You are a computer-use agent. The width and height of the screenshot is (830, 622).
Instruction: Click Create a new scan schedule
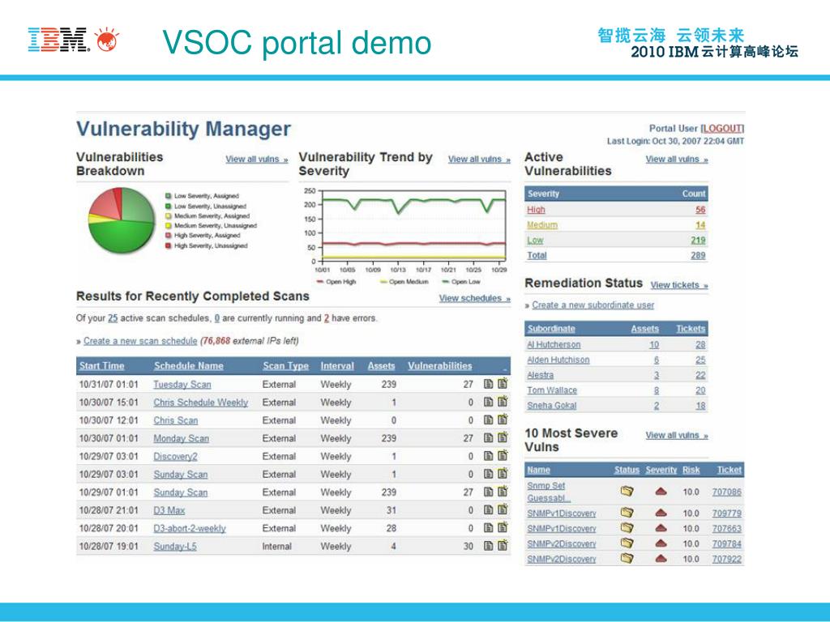coord(140,341)
